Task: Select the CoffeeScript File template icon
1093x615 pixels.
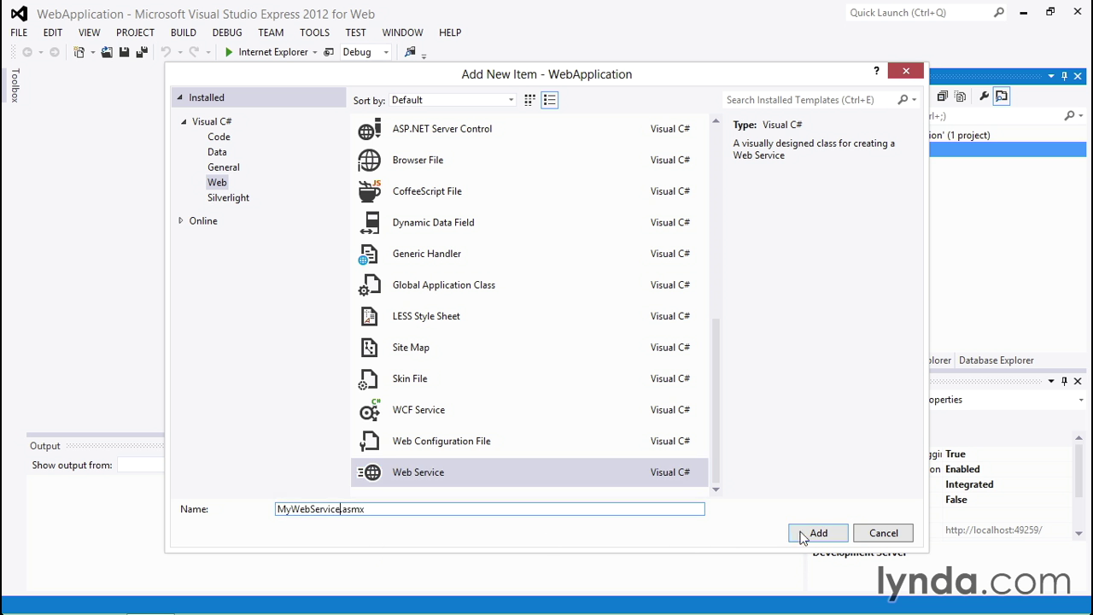Action: pyautogui.click(x=369, y=191)
